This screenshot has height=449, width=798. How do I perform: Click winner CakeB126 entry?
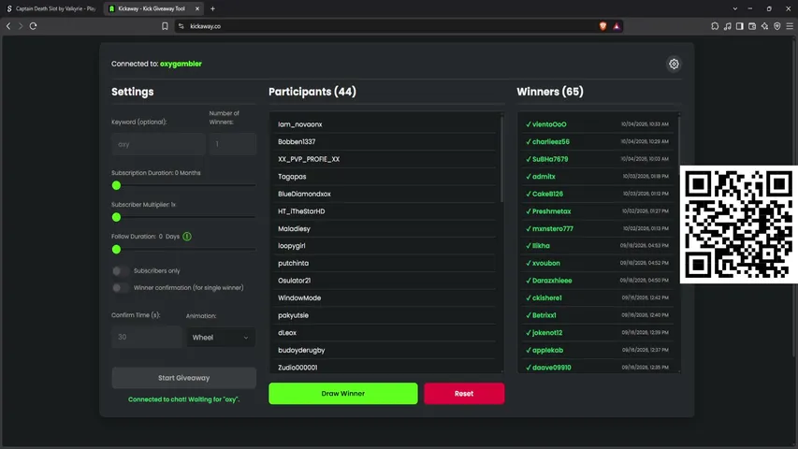click(598, 194)
